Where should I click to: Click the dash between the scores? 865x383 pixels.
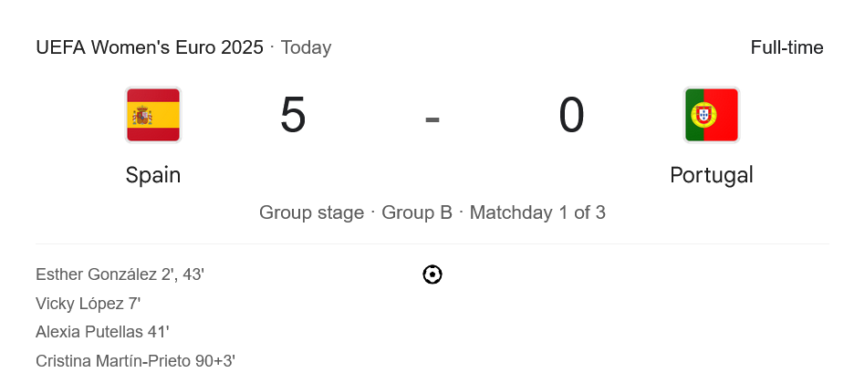tap(432, 118)
